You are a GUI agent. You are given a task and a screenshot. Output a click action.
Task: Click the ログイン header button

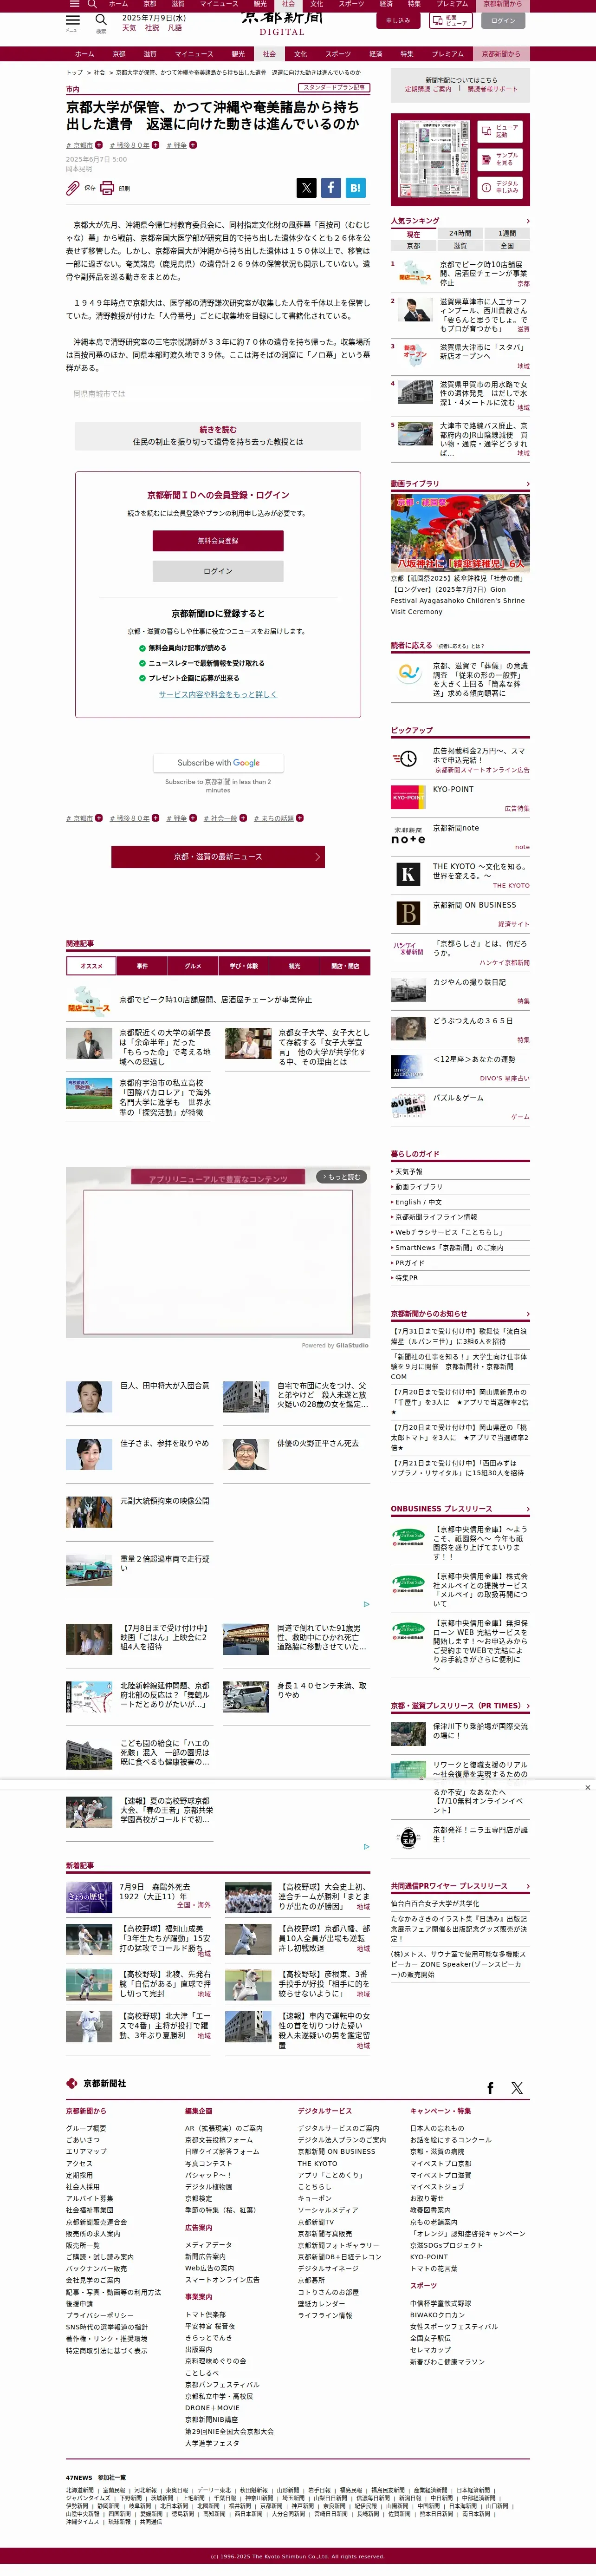tap(504, 20)
